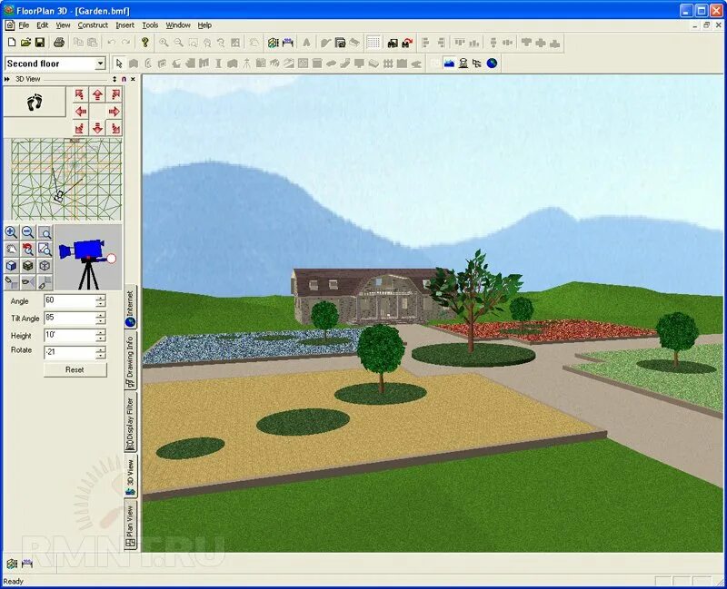Click the pan hand tool in 3D View panel
The height and width of the screenshot is (589, 727).
pyautogui.click(x=11, y=249)
